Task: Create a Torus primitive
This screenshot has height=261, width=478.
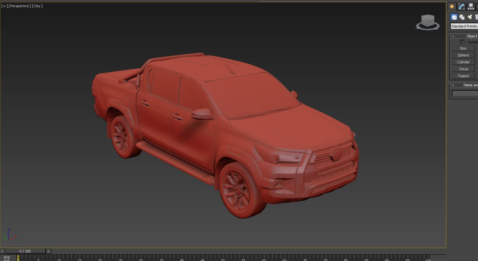Action: 463,69
